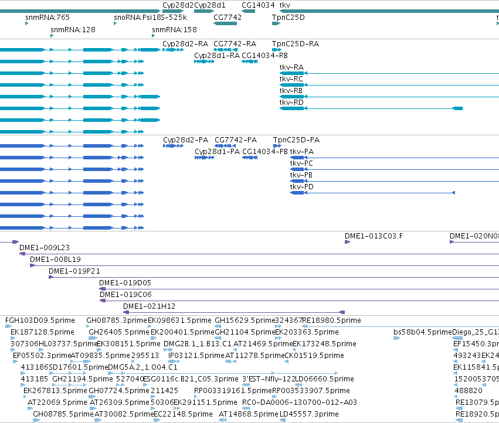Image resolution: width=499 pixels, height=423 pixels.
Task: Click transcript label CG14034-RB
Action: pyautogui.click(x=265, y=56)
